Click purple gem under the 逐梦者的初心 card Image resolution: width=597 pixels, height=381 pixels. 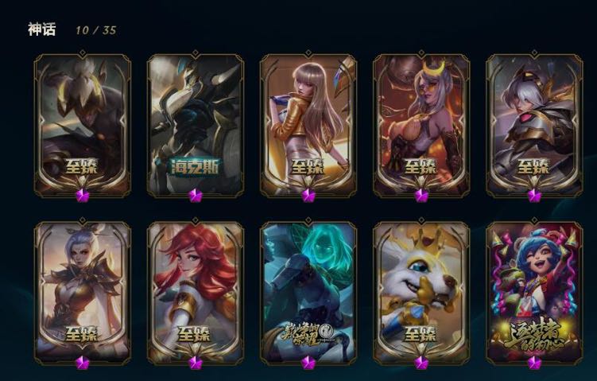click(534, 363)
